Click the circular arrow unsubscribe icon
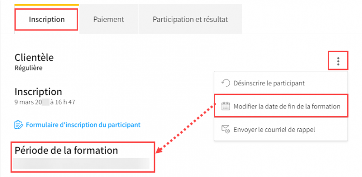Viewport: 362px width, 177px height. 225,83
